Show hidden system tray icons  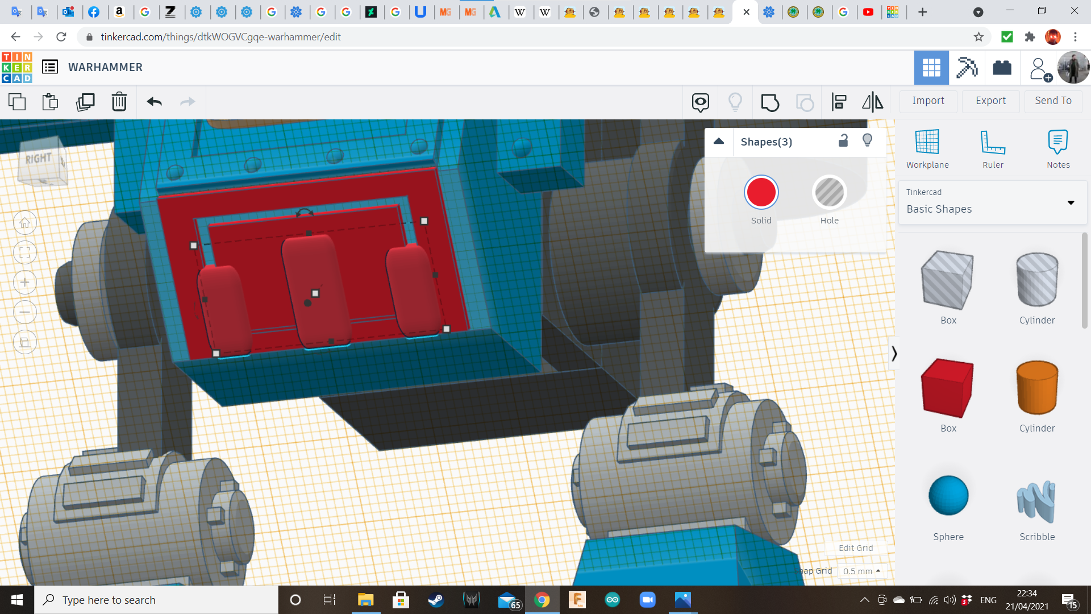[x=864, y=600]
